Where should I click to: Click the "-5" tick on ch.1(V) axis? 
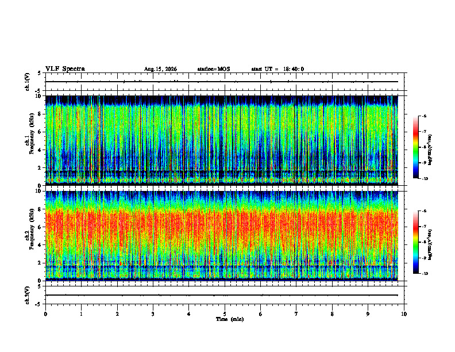pos(38,91)
